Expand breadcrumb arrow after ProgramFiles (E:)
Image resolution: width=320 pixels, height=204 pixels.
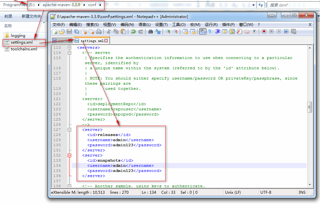point(38,5)
